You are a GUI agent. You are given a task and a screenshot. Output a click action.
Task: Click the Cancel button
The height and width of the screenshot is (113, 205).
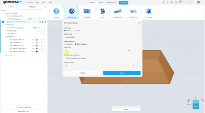tap(83, 73)
